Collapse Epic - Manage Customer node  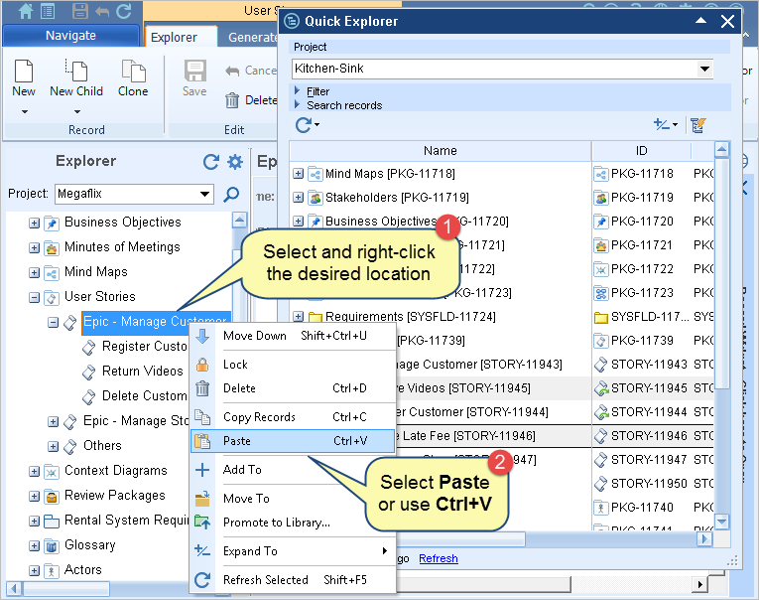point(54,322)
